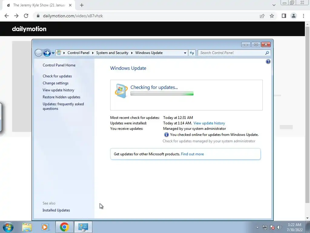Click the Control Panel search magnifier icon
Viewport: 310px width, 233px height.
pos(267,53)
